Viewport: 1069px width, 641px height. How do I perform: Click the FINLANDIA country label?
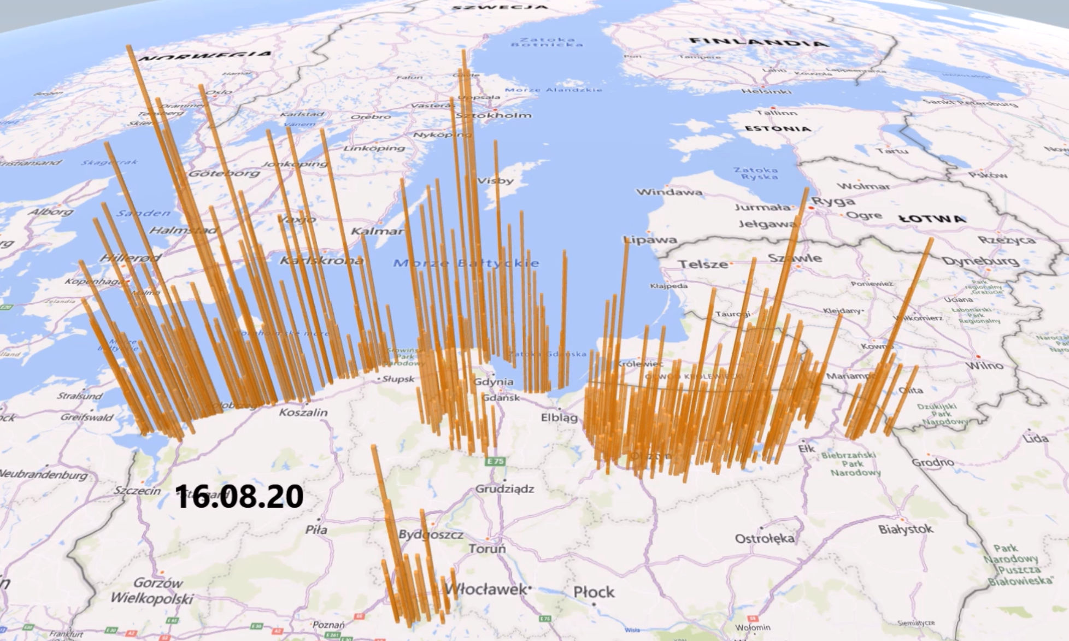(x=759, y=42)
